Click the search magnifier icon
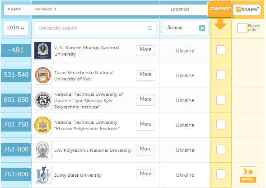Image resolution: width=266 pixels, height=188 pixels. [x=149, y=28]
